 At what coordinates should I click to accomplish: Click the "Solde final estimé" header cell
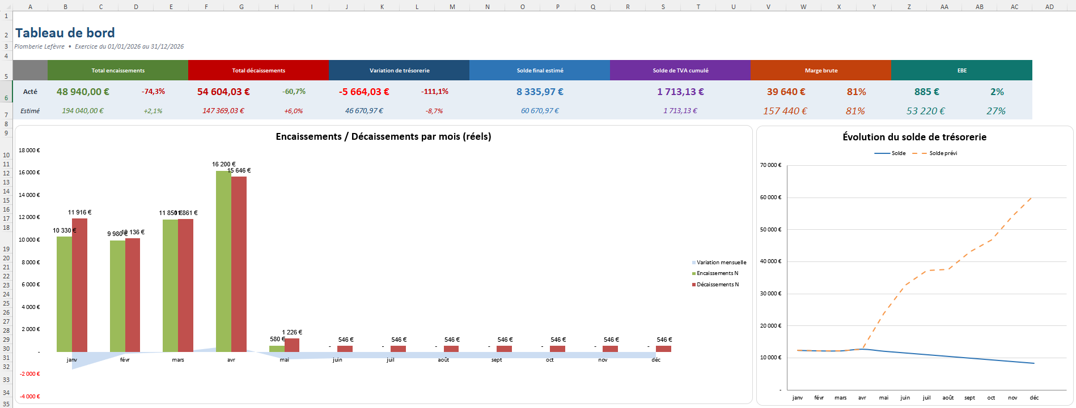tap(540, 70)
